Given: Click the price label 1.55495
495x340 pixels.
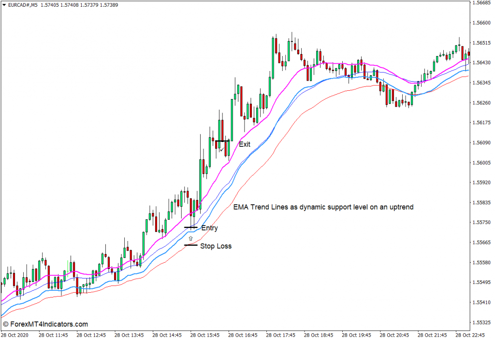Looking at the screenshot, I should coord(481,282).
